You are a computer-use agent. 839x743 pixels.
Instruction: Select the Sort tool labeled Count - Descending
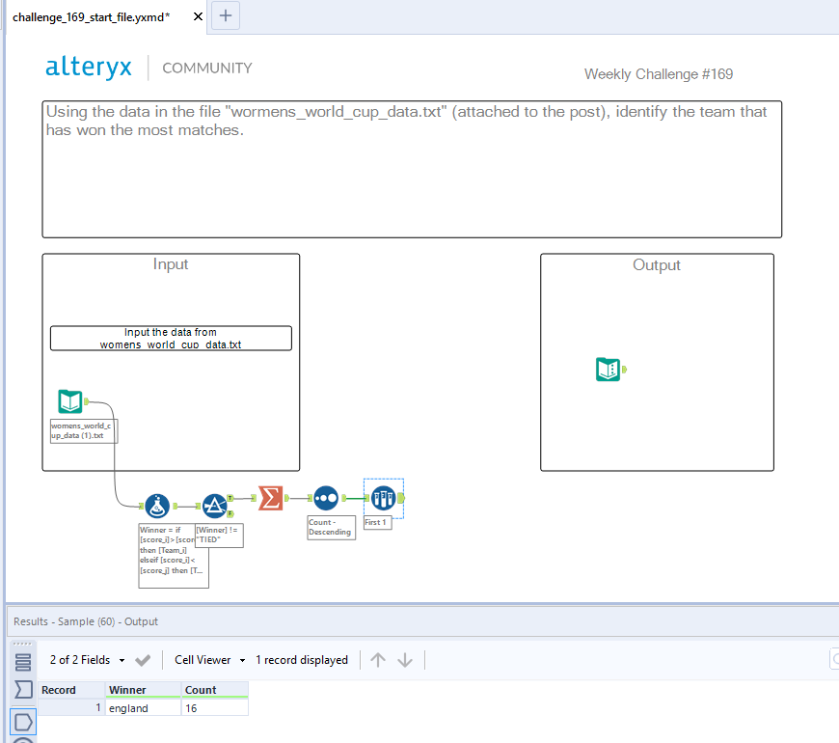point(326,498)
